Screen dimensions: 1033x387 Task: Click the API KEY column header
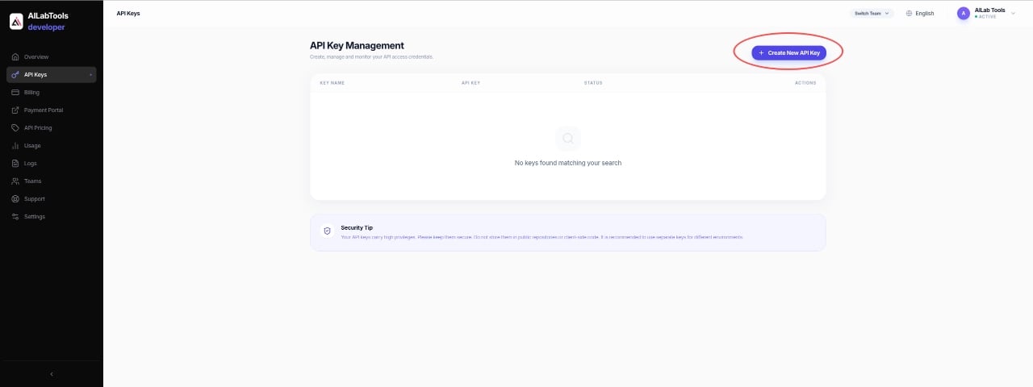471,83
